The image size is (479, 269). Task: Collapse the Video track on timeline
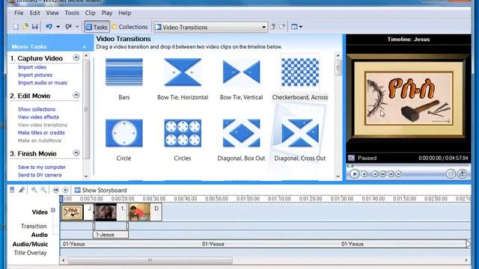click(53, 210)
